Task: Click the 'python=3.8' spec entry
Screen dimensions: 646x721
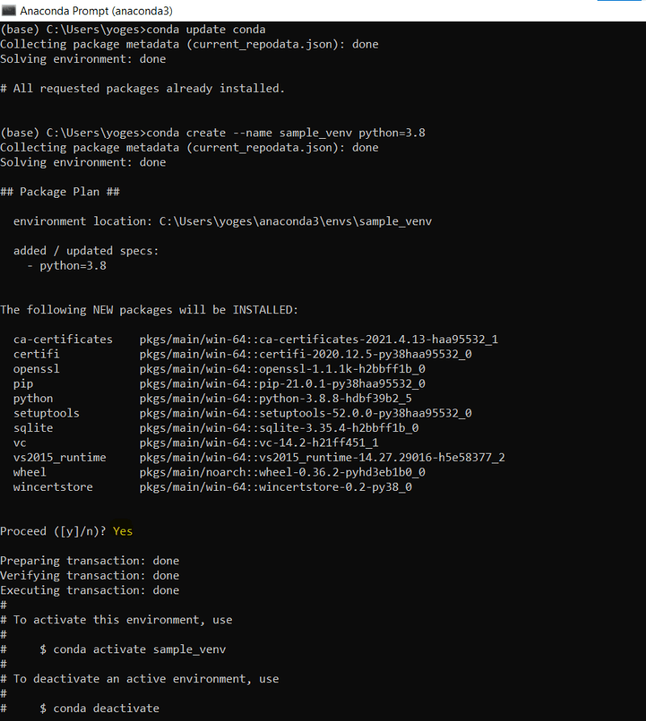Action: tap(73, 266)
